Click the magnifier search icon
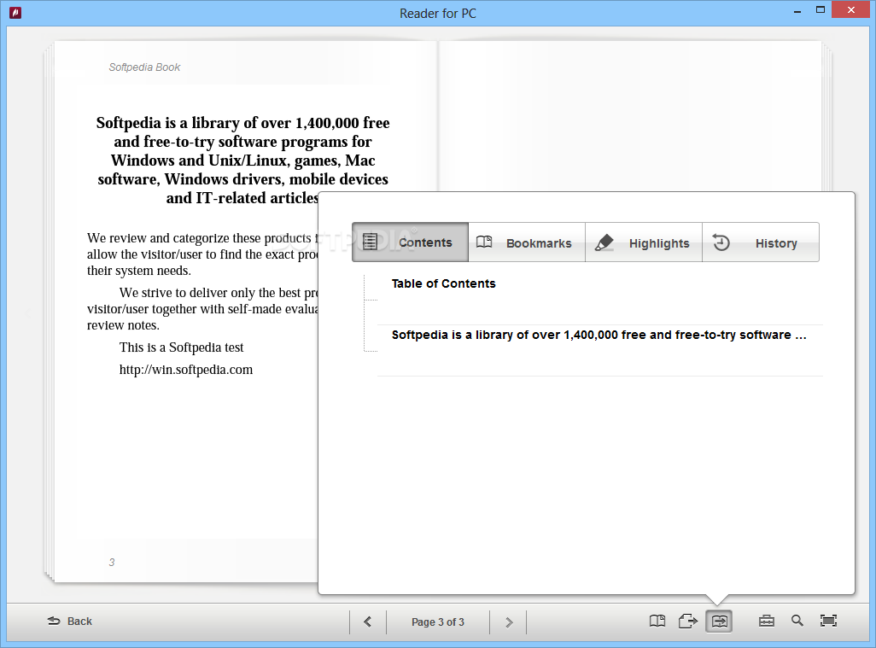 [x=797, y=621]
